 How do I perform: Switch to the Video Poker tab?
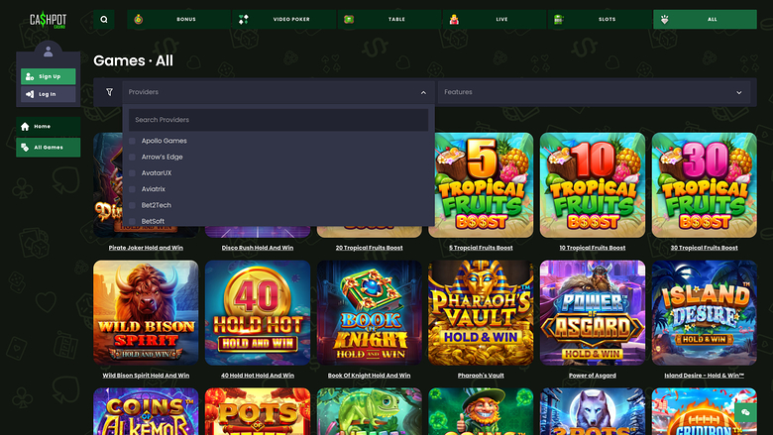284,19
